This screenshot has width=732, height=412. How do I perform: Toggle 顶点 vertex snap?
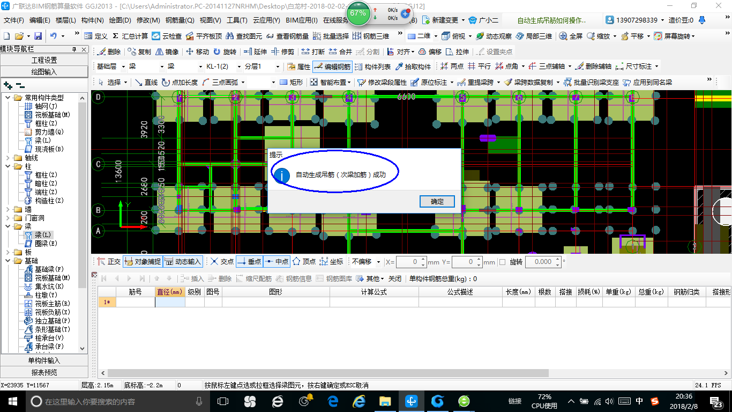tap(304, 262)
